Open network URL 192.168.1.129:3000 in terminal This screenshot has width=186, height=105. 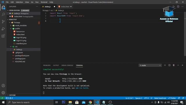click(x=74, y=81)
